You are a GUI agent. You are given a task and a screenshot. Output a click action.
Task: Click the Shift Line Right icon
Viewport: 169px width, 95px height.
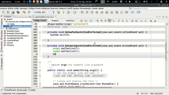click(x=136, y=21)
